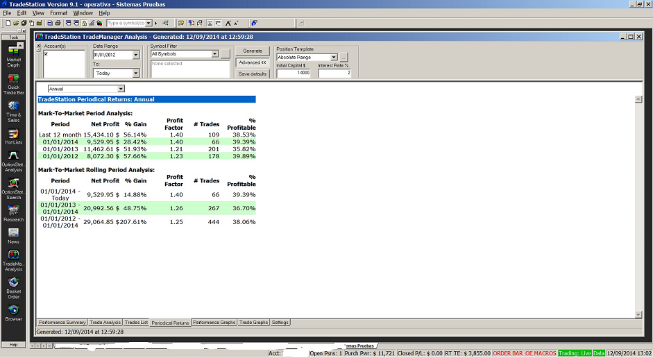
Task: Open OptionStation Search tool
Action: [x=13, y=189]
